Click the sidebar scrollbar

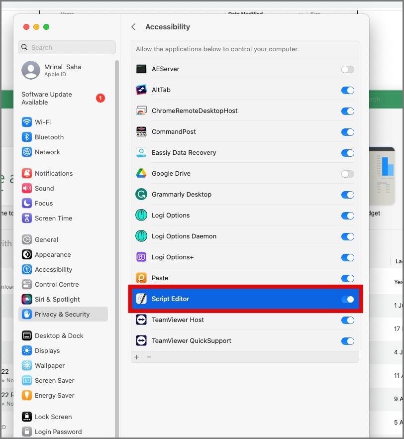pyautogui.click(x=116, y=248)
